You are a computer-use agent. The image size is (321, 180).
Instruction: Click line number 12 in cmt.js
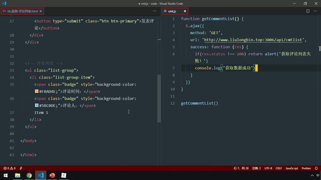[173, 103]
